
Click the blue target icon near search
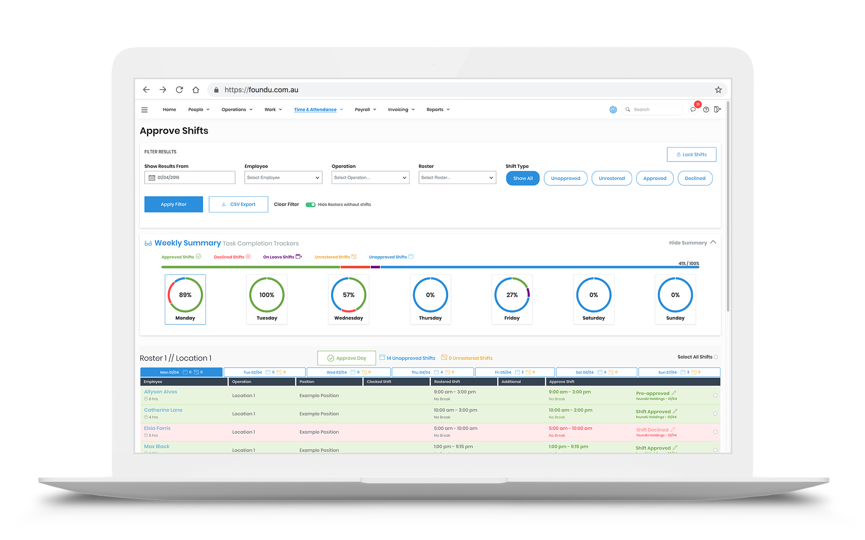(x=613, y=109)
